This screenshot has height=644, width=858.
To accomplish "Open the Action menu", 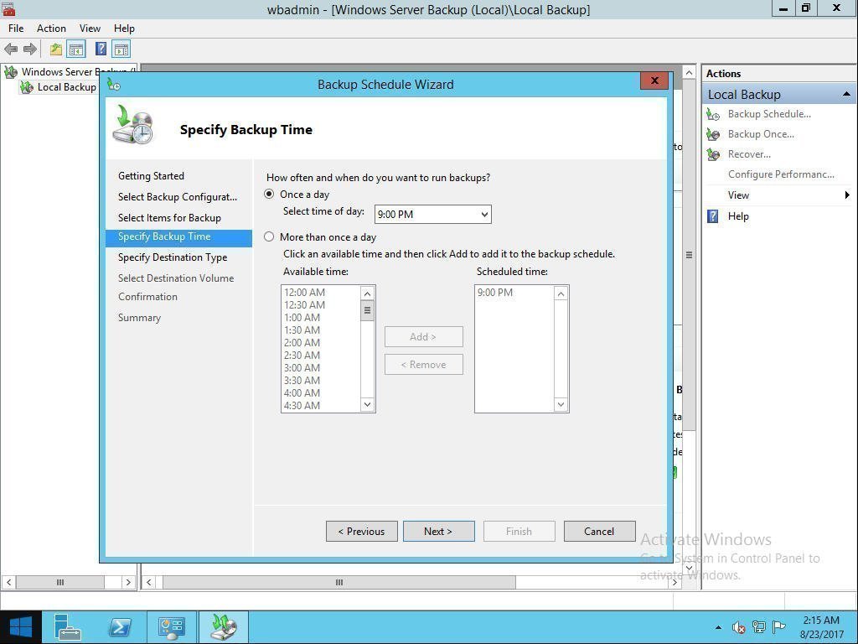I will [x=51, y=28].
